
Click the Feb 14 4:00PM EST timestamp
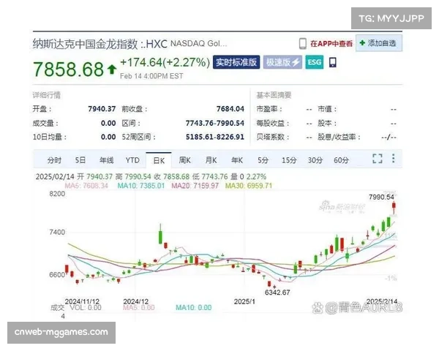coord(151,76)
